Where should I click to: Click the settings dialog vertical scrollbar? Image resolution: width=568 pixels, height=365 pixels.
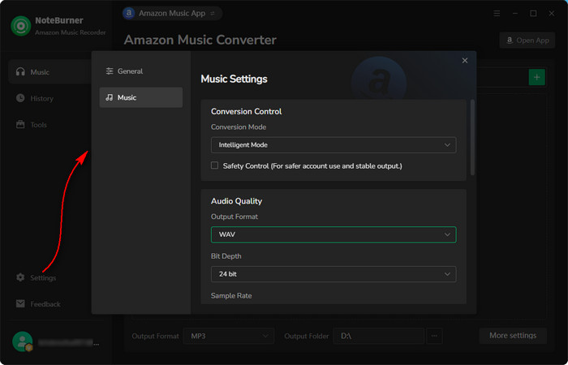pyautogui.click(x=472, y=138)
